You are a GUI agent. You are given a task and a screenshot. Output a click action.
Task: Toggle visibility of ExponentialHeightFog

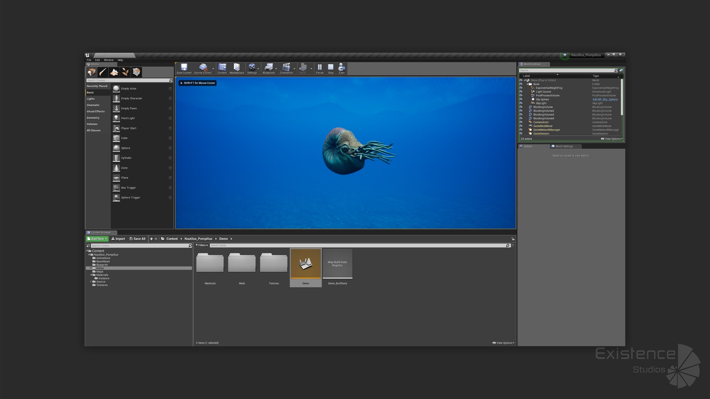tap(521, 88)
